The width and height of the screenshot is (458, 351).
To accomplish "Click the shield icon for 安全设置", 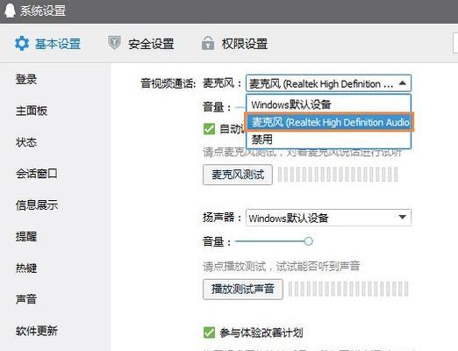I will pos(114,43).
